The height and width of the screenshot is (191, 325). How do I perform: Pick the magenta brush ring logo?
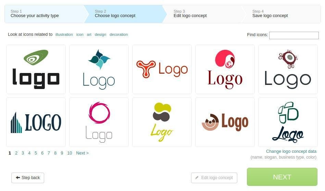99,122
